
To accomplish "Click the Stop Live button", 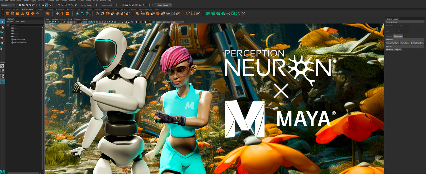I will tap(398, 50).
